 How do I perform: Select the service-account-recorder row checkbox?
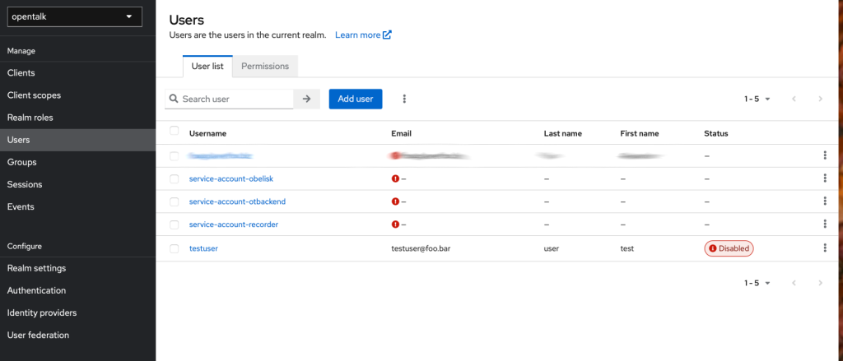coord(174,224)
